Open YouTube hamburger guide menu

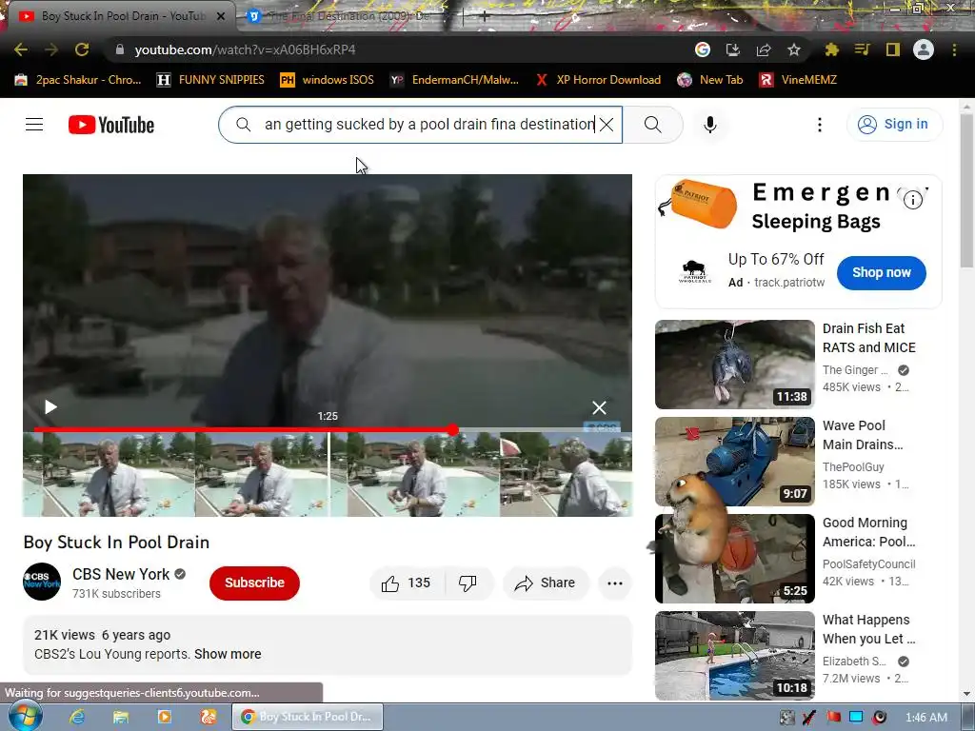[x=34, y=125]
